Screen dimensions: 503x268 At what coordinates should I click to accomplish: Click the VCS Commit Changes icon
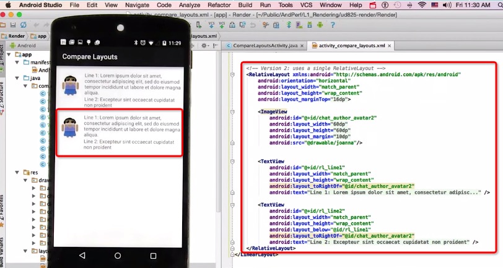tap(222, 25)
